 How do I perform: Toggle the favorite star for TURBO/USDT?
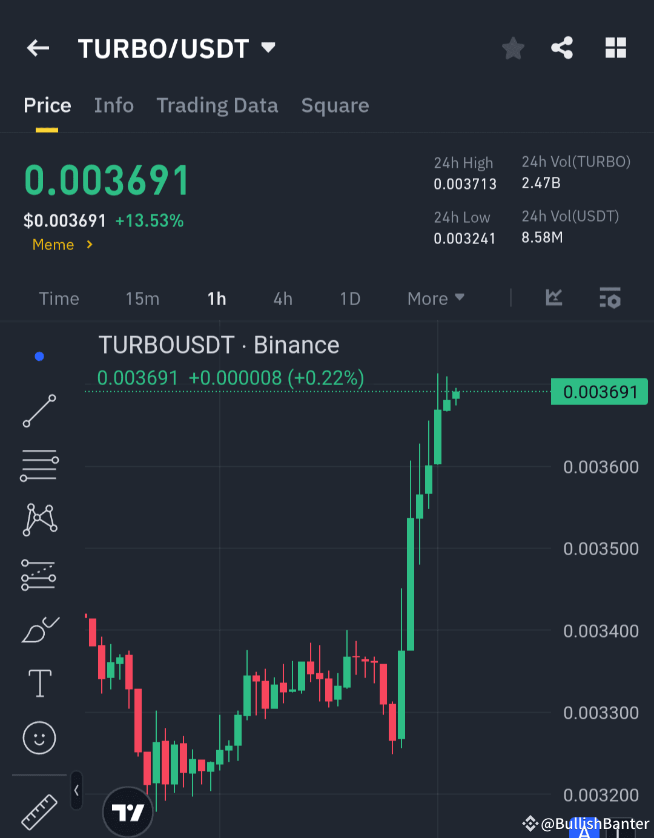[x=513, y=48]
